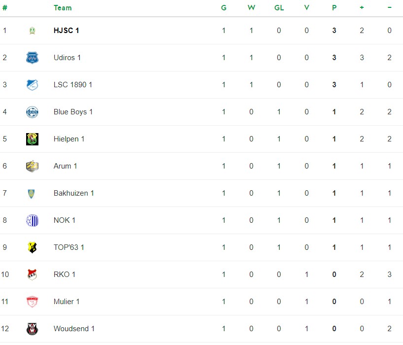Click the P points column header
The image size is (403, 345).
point(334,8)
